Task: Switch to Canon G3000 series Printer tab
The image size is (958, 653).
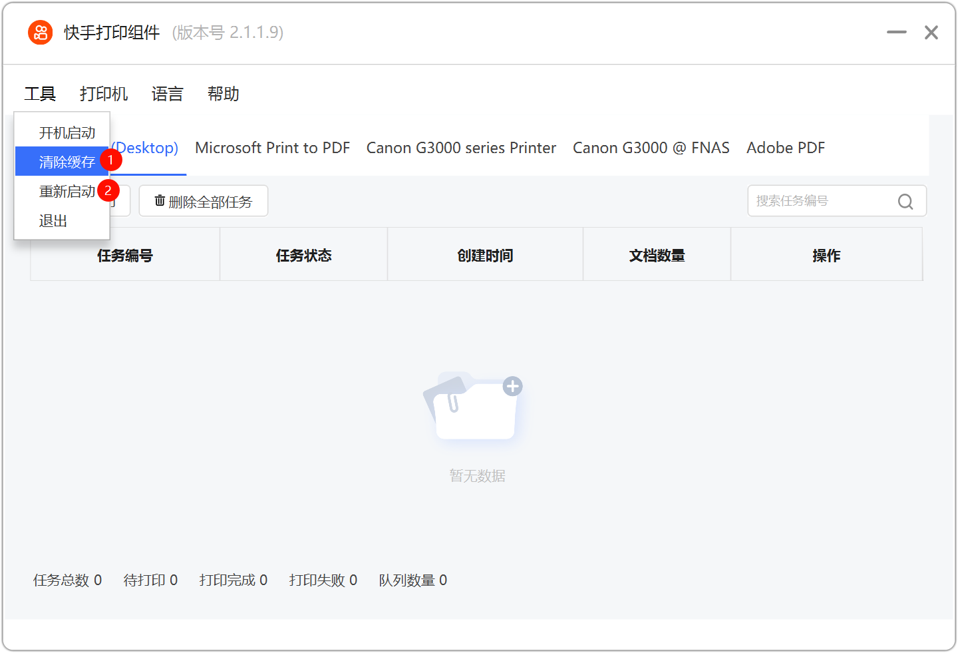Action: (x=461, y=148)
